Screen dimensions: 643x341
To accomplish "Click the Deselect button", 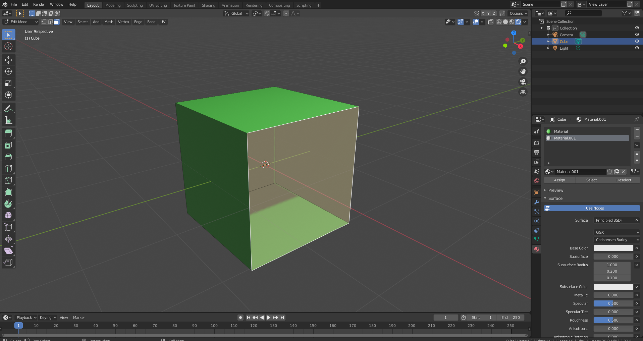I will (x=624, y=180).
